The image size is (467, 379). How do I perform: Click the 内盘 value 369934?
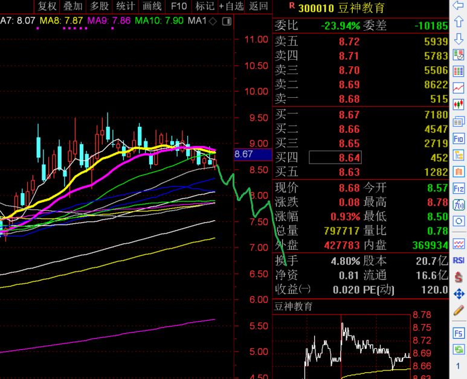[430, 245]
